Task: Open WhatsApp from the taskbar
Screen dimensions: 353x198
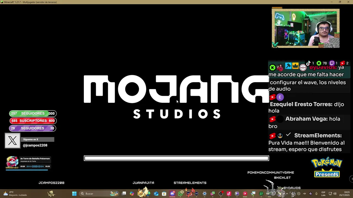Action: click(180, 194)
